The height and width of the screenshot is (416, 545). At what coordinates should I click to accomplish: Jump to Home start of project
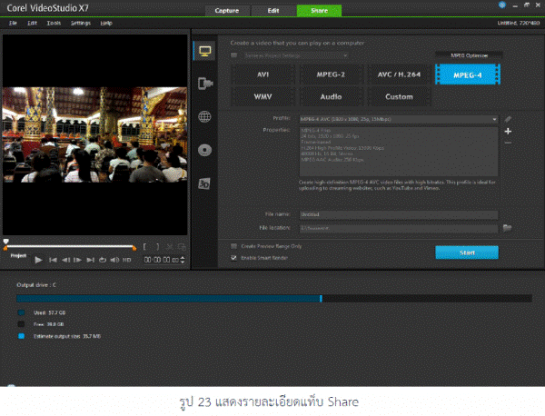(53, 260)
